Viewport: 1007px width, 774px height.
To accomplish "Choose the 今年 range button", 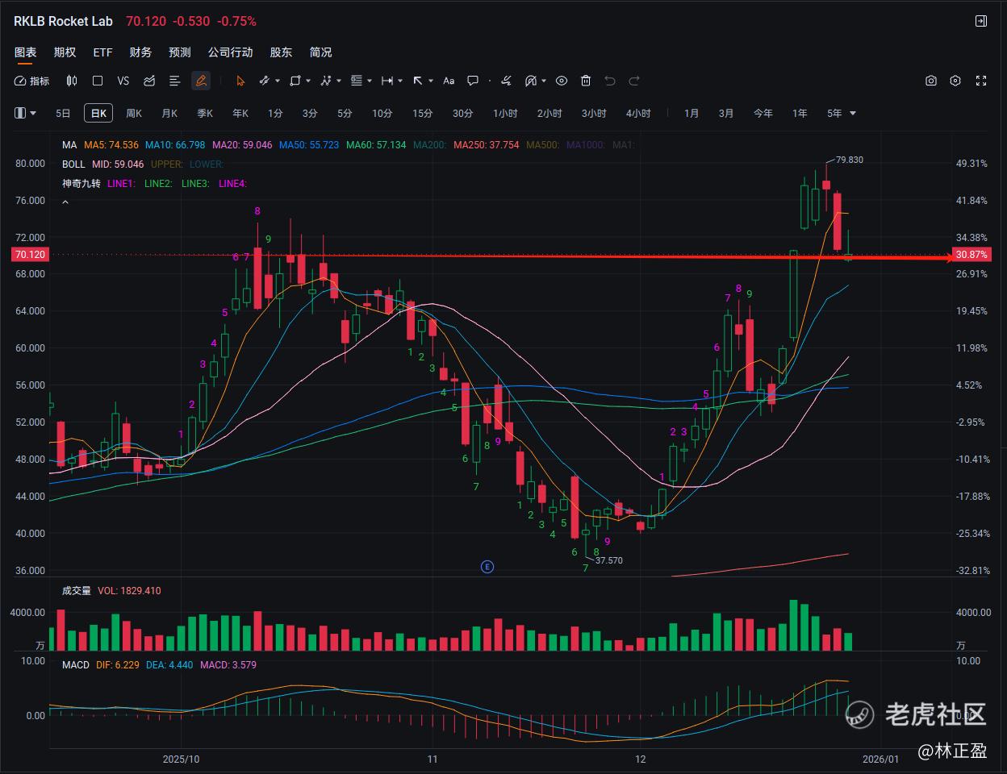I will (x=763, y=114).
